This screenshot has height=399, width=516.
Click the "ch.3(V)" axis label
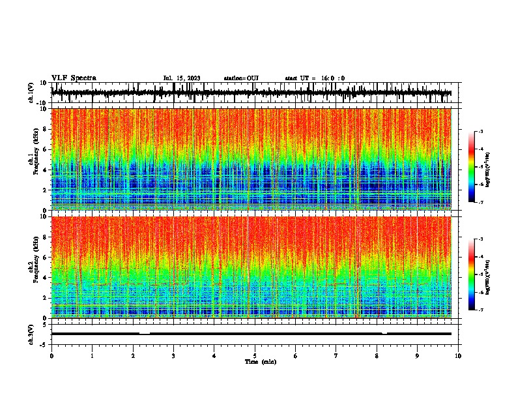[31, 335]
